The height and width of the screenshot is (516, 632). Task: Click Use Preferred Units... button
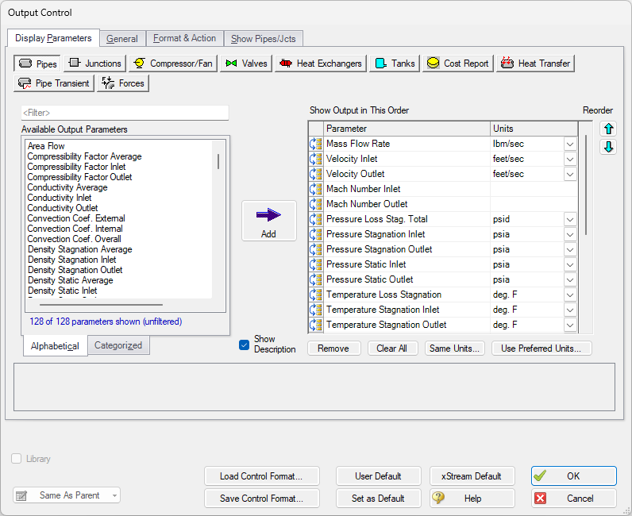541,348
